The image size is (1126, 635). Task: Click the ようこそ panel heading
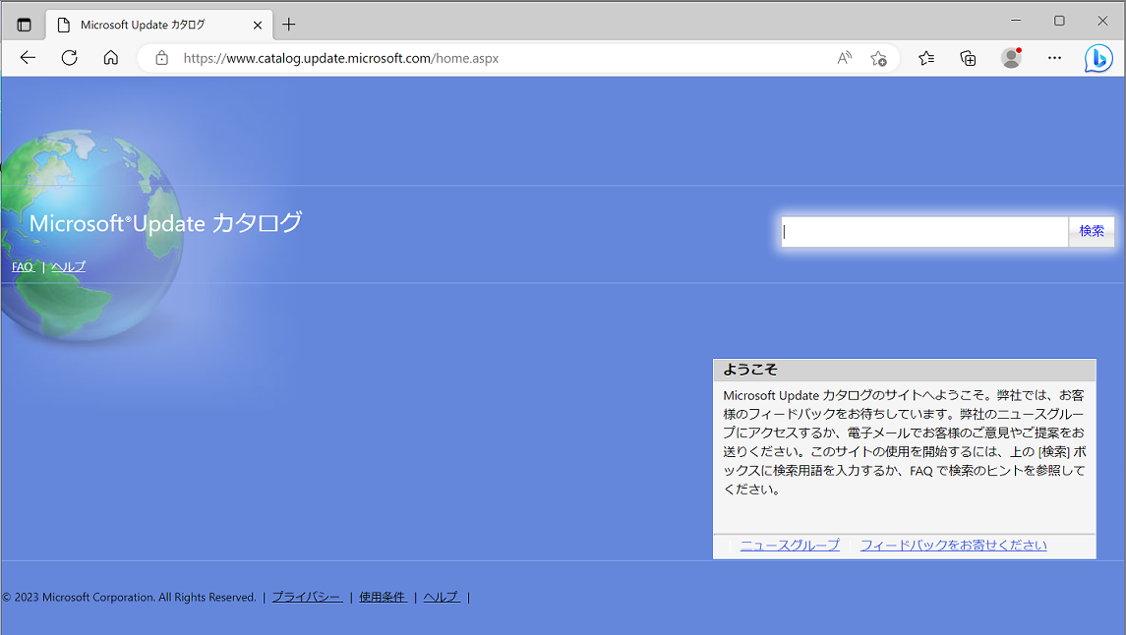coord(750,370)
